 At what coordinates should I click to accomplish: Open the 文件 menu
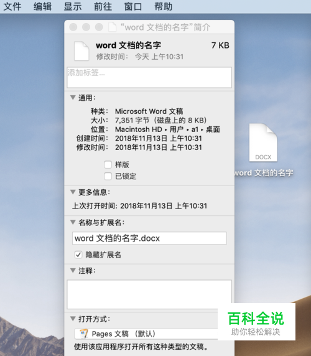coord(12,6)
